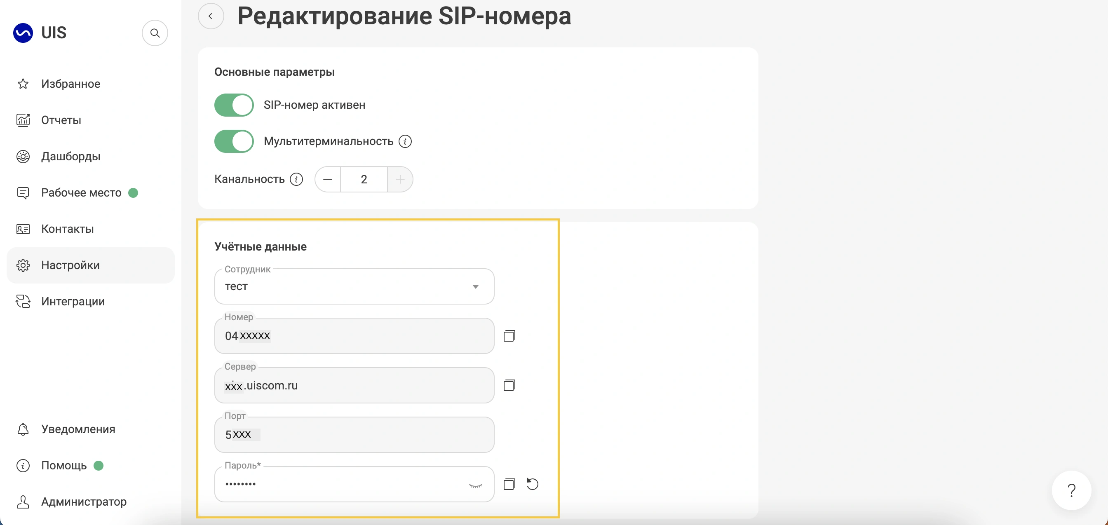The height and width of the screenshot is (525, 1108).
Task: Go back with the arrow button
Action: (211, 16)
